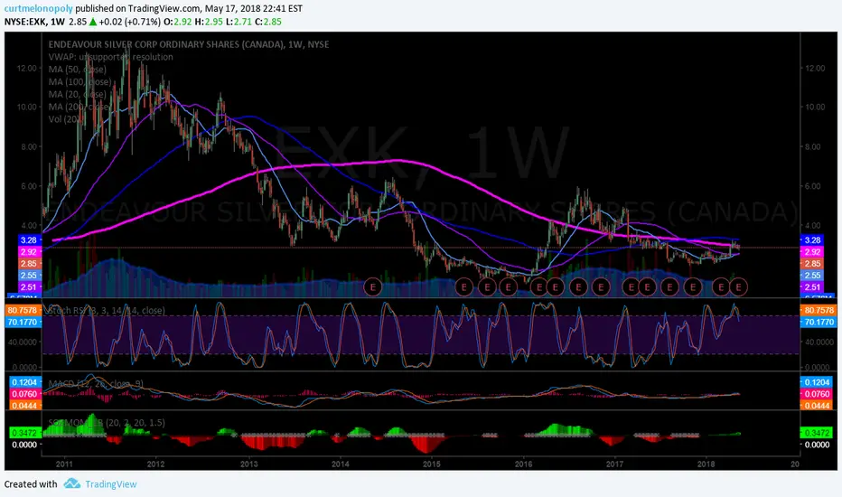
Task: Click the blue 3.28 price tag on right scale
Action: point(812,240)
